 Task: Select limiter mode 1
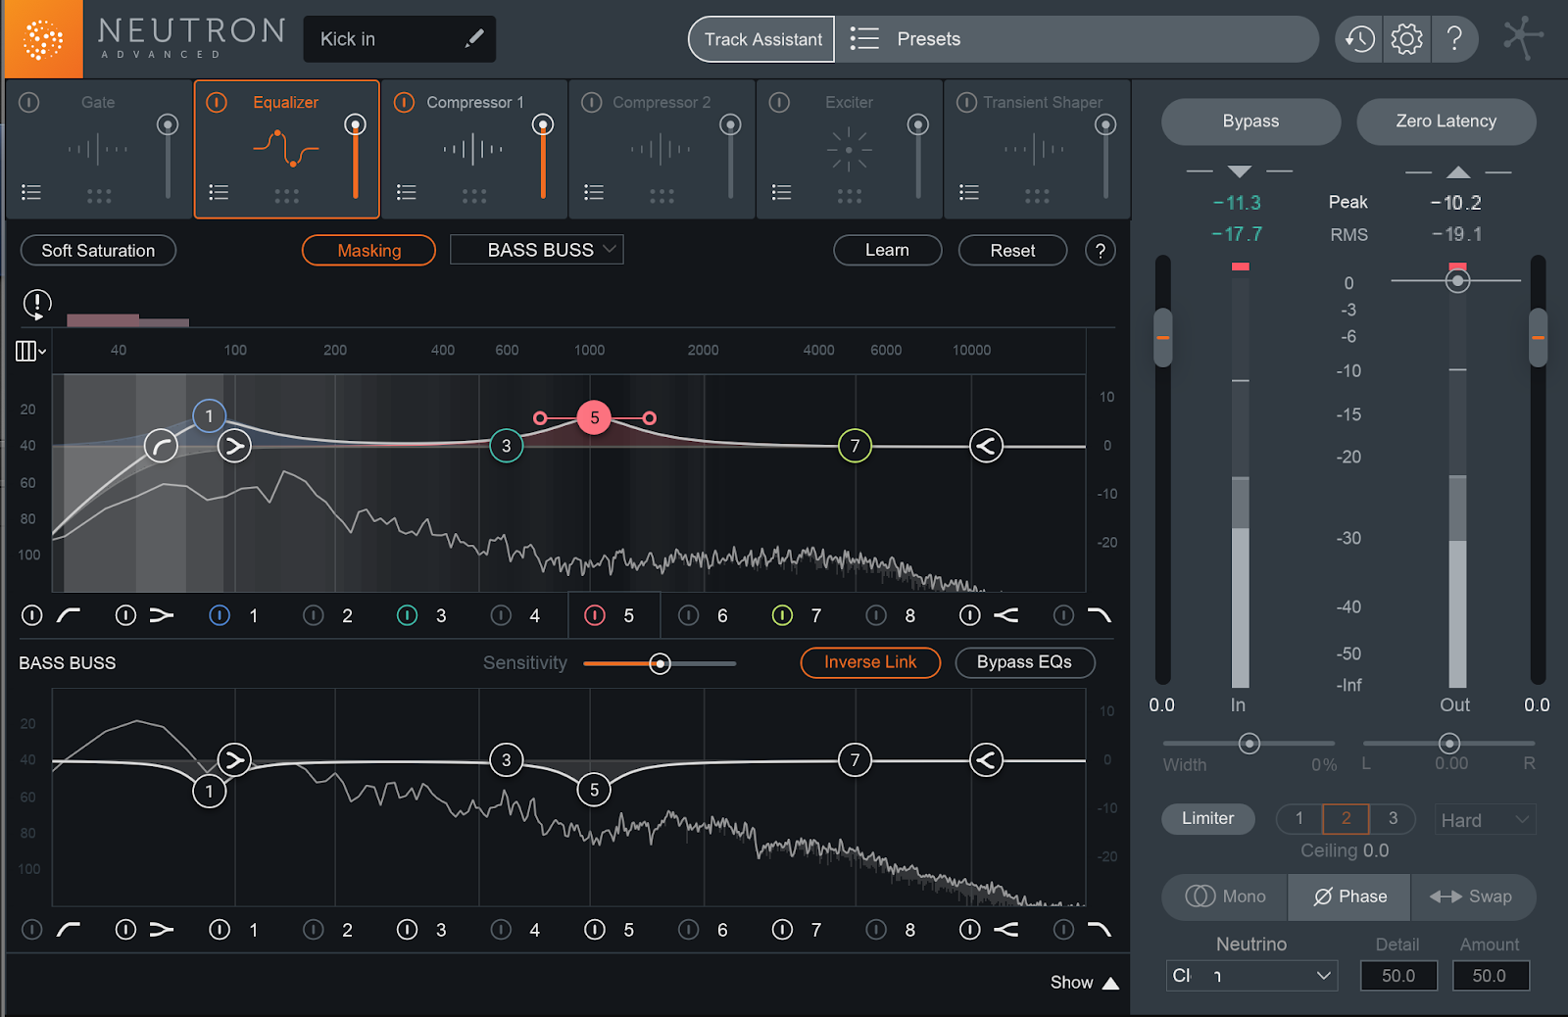[x=1299, y=818]
